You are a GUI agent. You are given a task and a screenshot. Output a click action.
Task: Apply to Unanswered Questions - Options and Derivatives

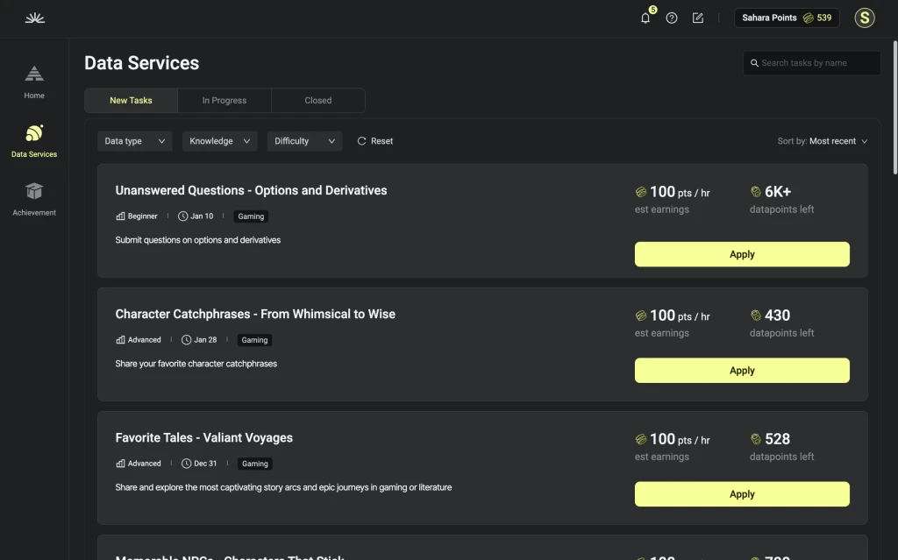point(741,253)
